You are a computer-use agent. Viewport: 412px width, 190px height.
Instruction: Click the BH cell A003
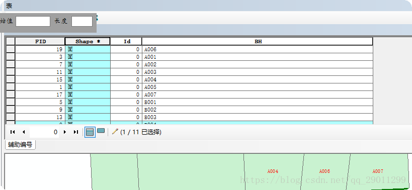point(258,72)
